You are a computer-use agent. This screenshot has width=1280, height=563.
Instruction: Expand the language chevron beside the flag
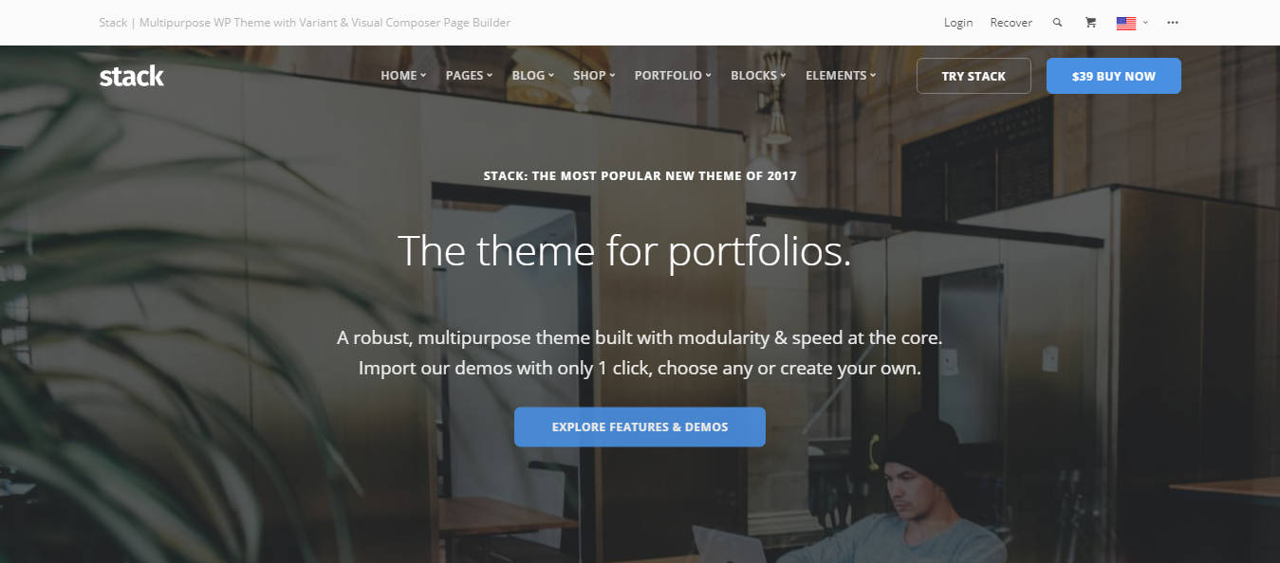(1146, 23)
